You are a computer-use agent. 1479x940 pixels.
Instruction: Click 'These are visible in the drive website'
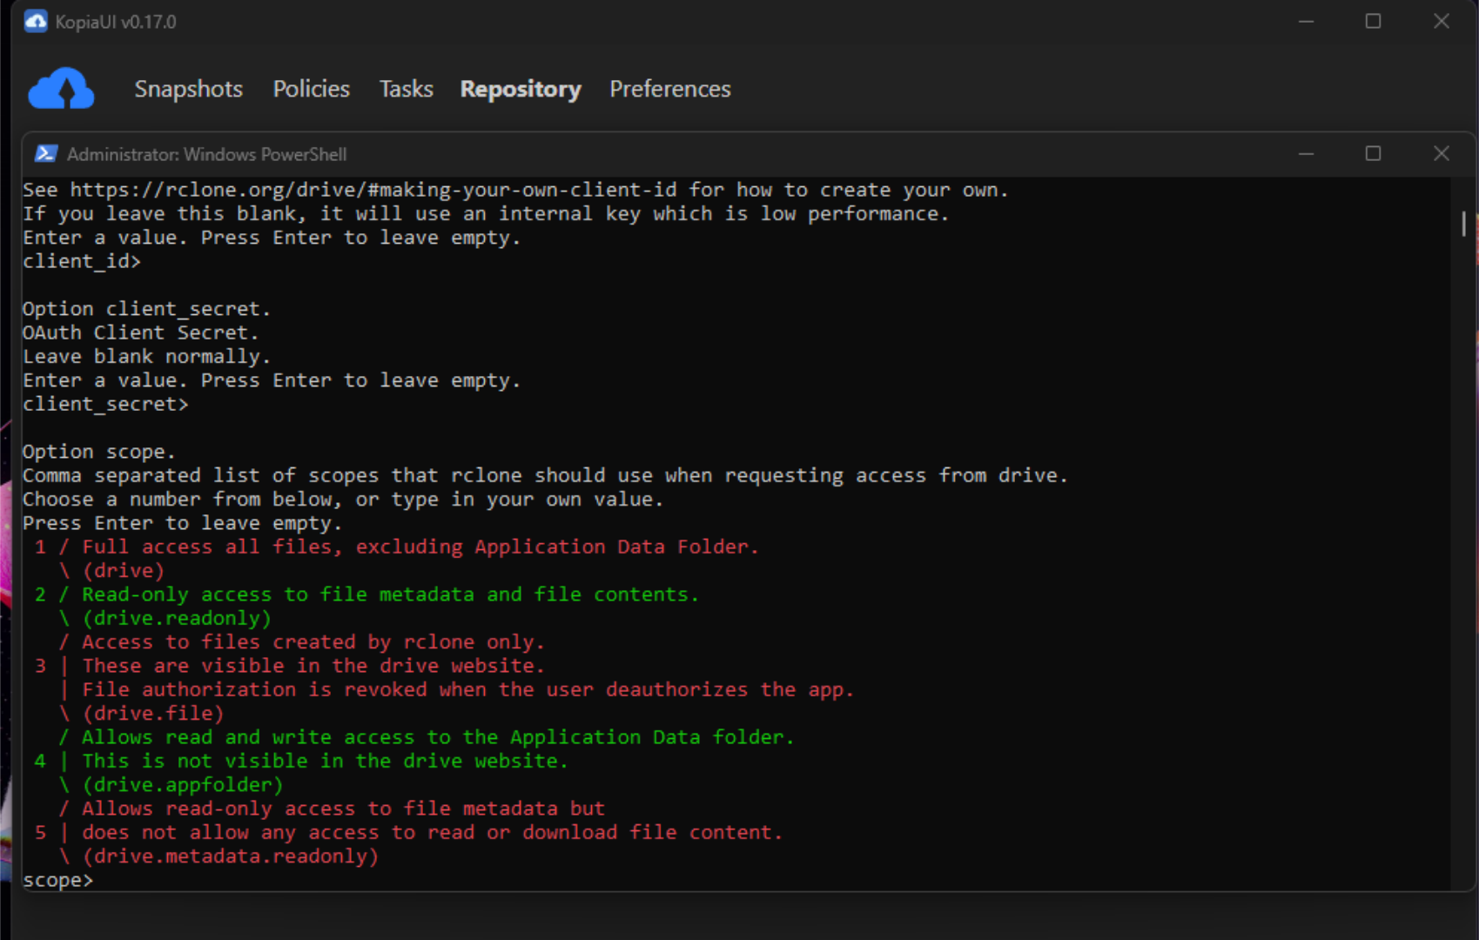click(x=313, y=665)
